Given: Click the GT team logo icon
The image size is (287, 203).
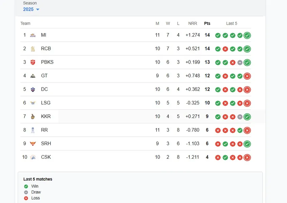Looking at the screenshot, I should tap(33, 76).
